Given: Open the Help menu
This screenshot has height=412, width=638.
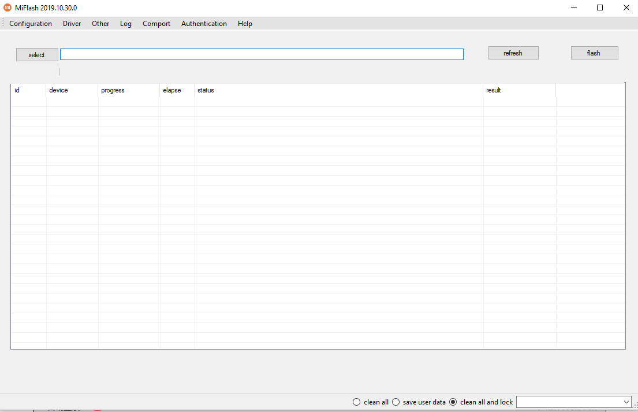Looking at the screenshot, I should click(x=245, y=24).
